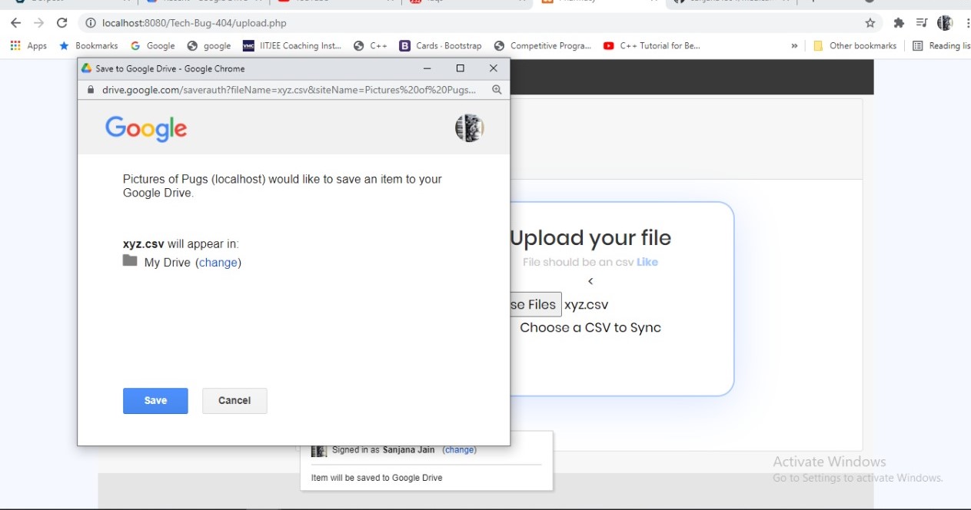Maximize the Save to Google Drive window
The image size is (971, 510).
tap(460, 68)
